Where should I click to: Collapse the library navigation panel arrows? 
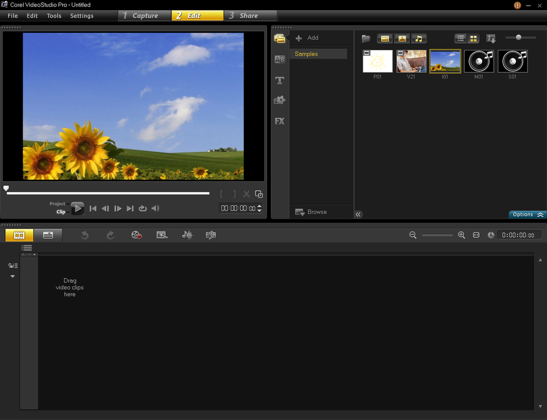(x=358, y=214)
